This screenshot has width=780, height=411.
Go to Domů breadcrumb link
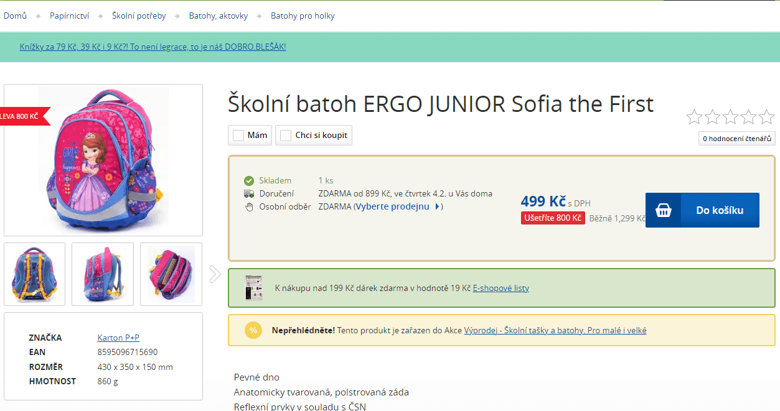15,16
